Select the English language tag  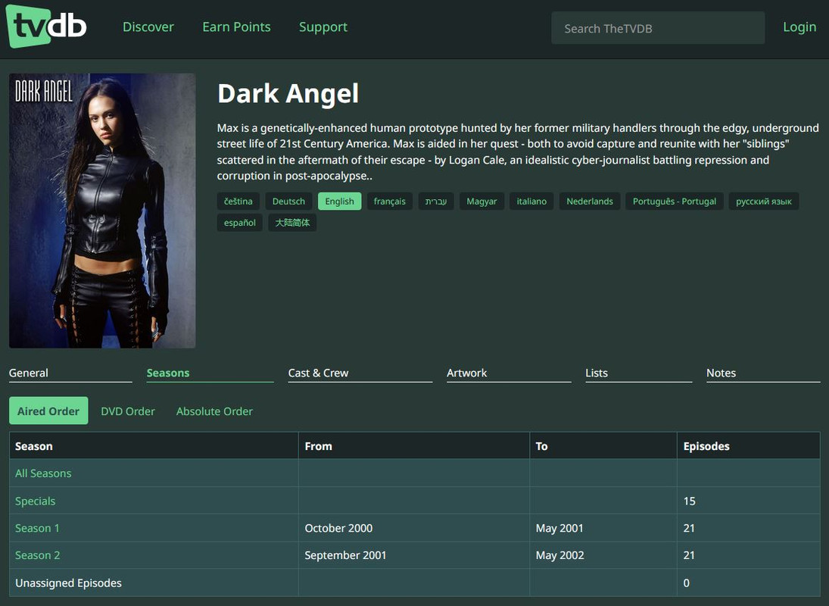pos(339,201)
